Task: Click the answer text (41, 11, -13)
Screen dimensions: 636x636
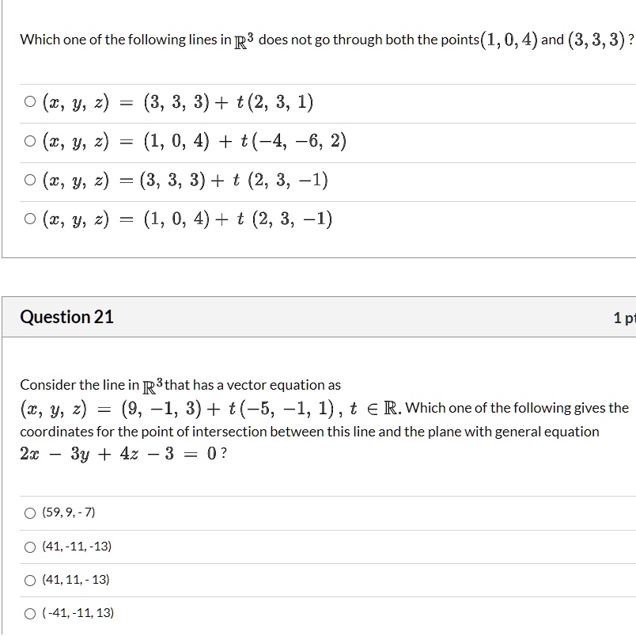Action: (76, 580)
